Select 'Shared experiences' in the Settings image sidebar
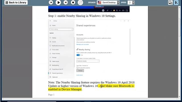182x102 pixels. pos(57,73)
